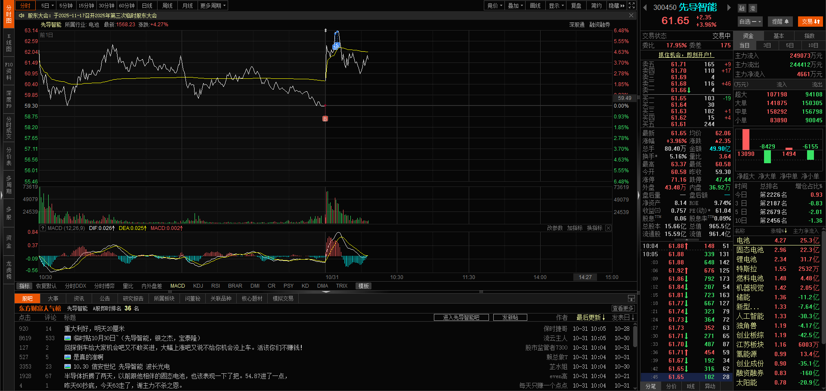The width and height of the screenshot is (826, 391).
Task: Switch to the 日线 chart tab
Action: 147,6
